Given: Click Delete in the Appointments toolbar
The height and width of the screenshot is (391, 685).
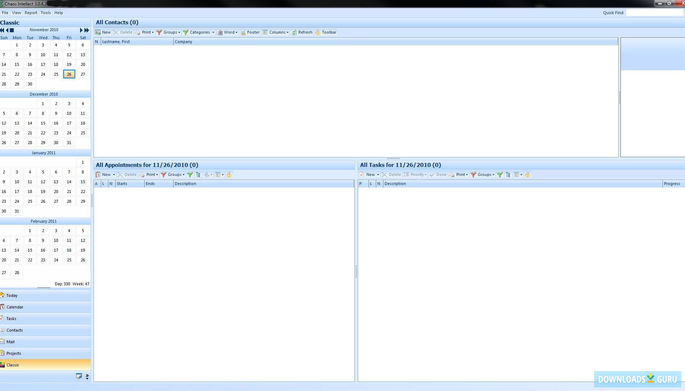Looking at the screenshot, I should coord(127,175).
